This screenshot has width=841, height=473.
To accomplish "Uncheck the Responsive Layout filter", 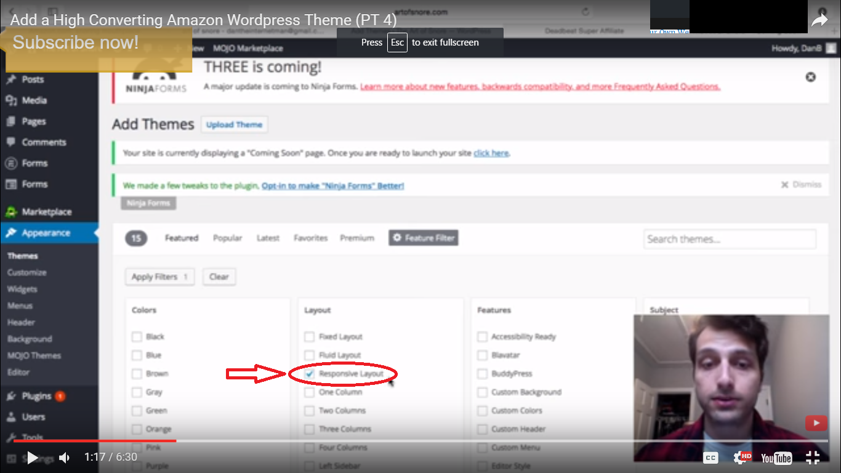I will click(308, 374).
